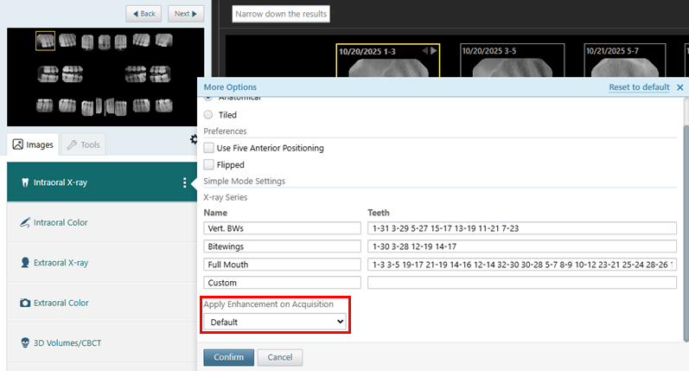Click the Extraoral X-ray head icon
This screenshot has height=371, width=689.
point(24,263)
